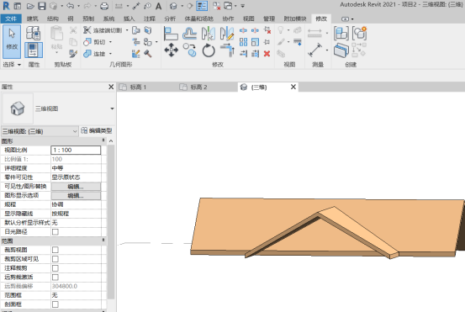Click the Save icon in quick access toolbar
This screenshot has width=465, height=312.
tap(42, 6)
